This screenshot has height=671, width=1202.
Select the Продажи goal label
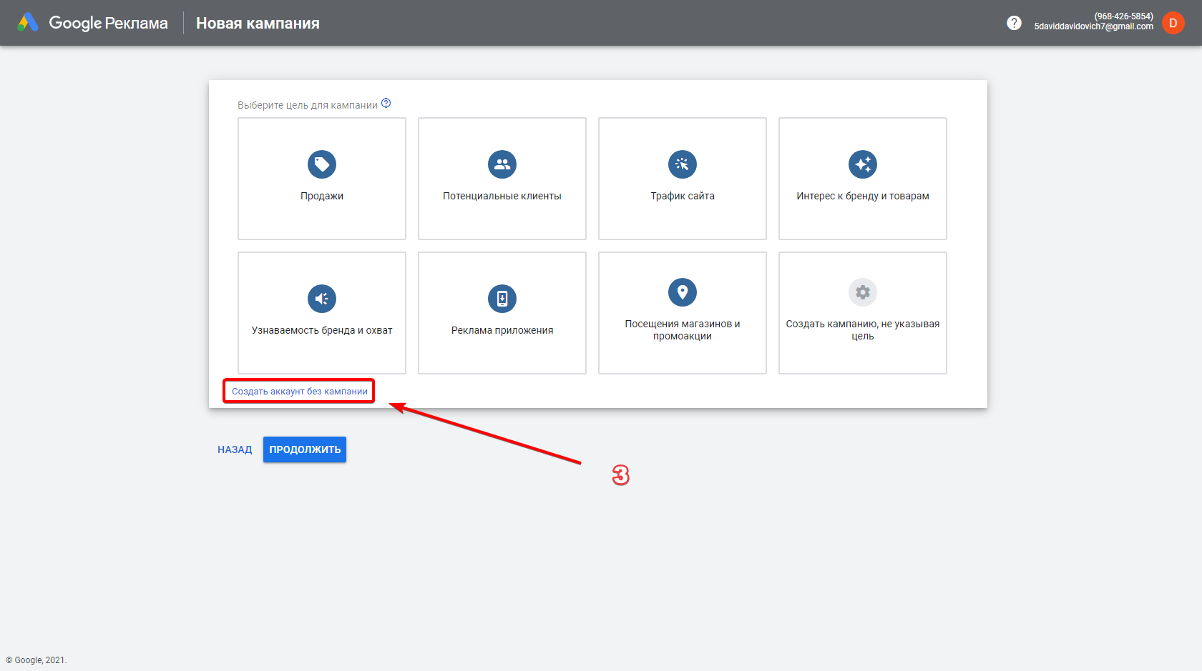[322, 196]
